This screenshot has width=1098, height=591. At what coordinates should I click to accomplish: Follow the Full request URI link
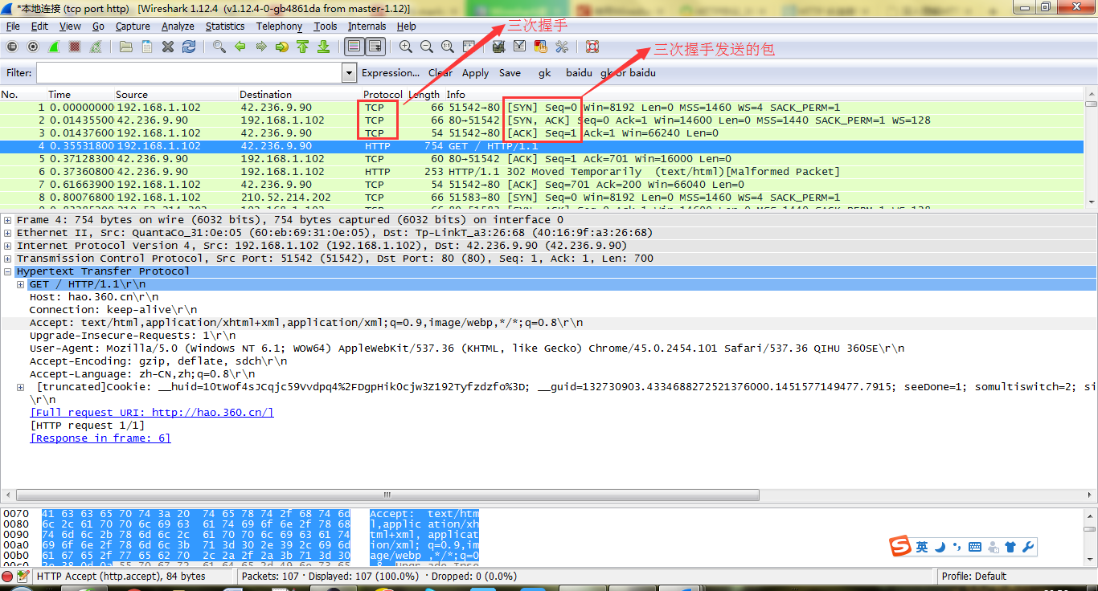pos(152,413)
